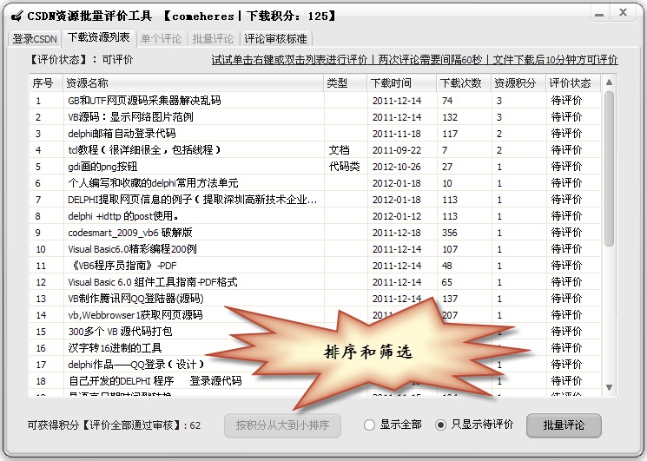Click the app icon in the title bar
This screenshot has width=647, height=461.
(x=17, y=16)
